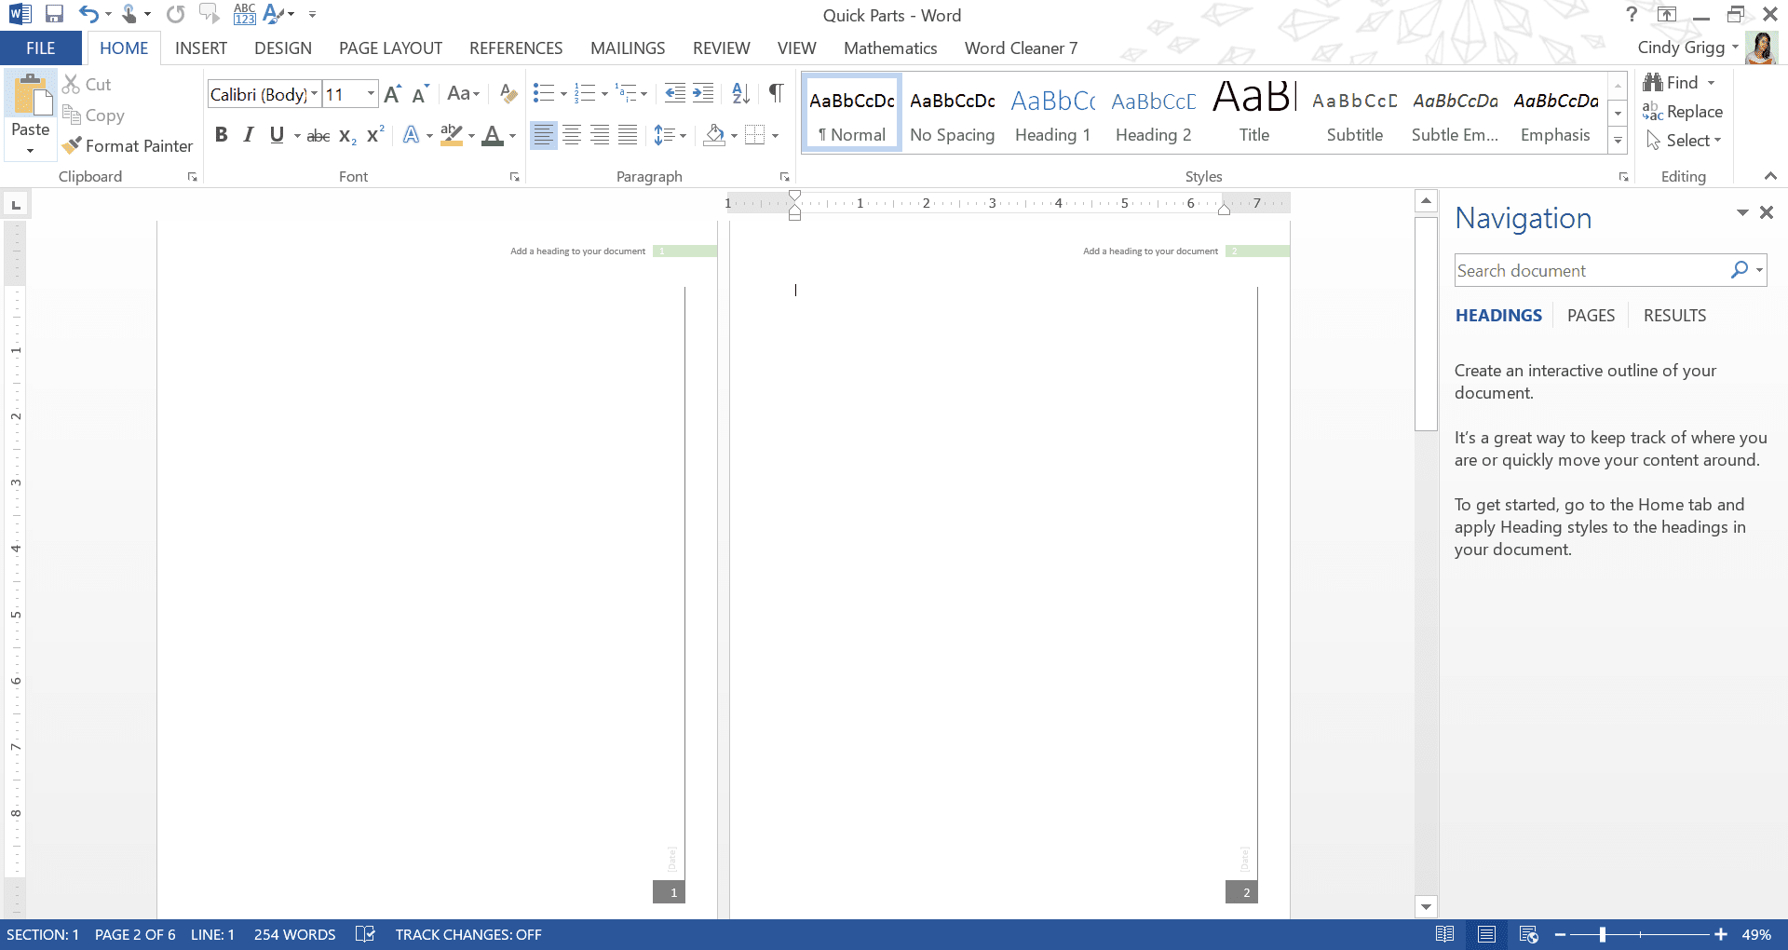The width and height of the screenshot is (1788, 950).
Task: Grow the font size
Action: tap(392, 94)
